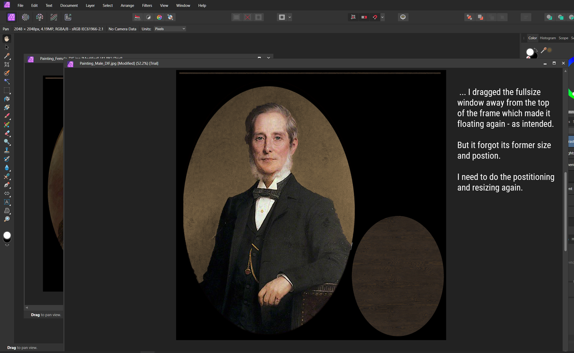Select the Color Picker tool in the left tool column

pos(6,56)
